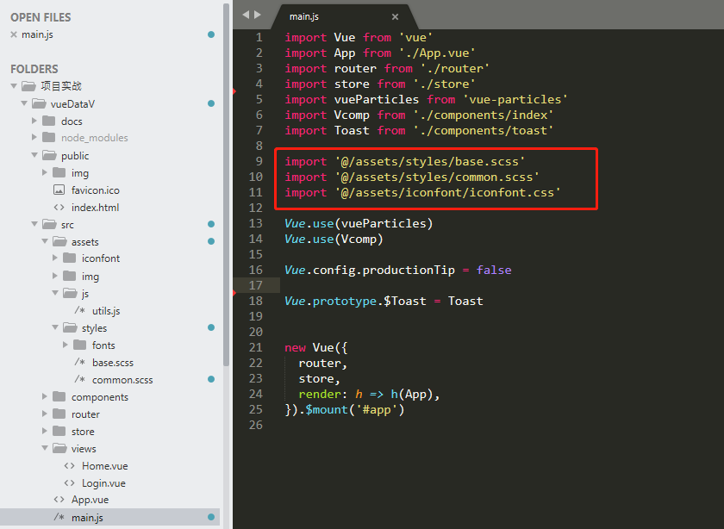Expand the store folder arrow
Screen dimensions: 724x529
point(45,431)
